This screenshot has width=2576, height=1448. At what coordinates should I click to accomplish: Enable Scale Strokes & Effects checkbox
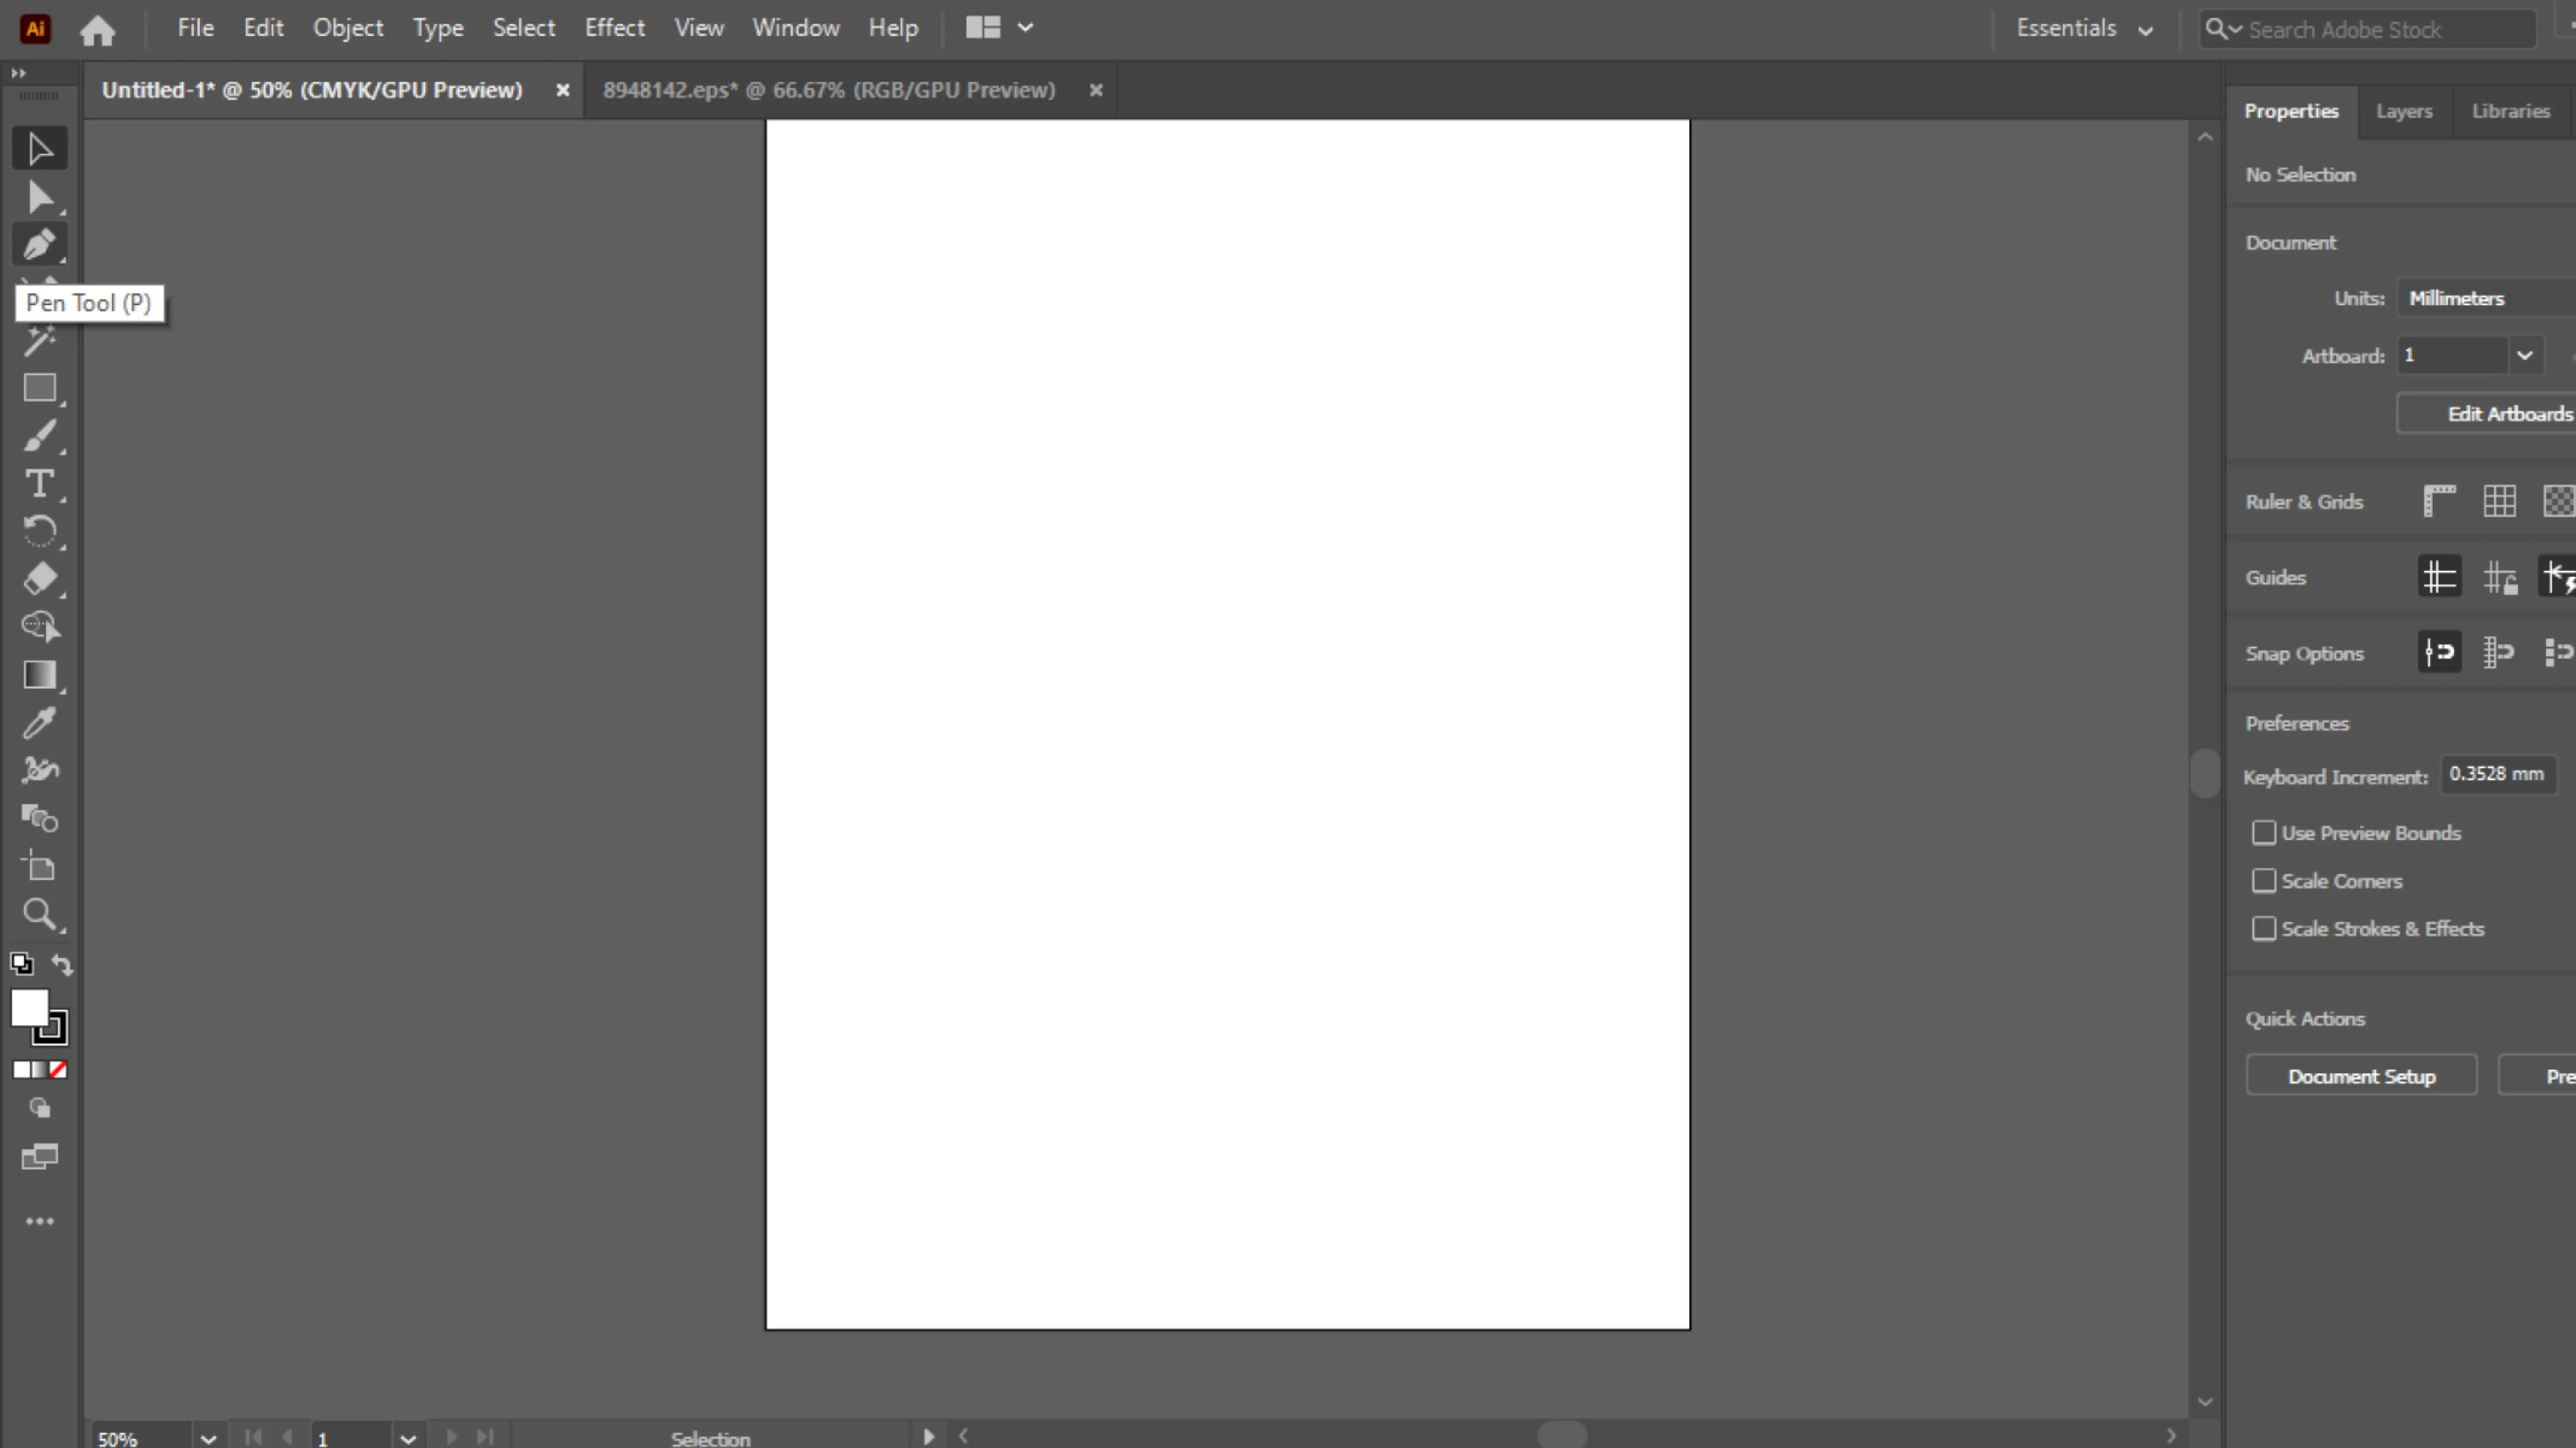[2264, 928]
